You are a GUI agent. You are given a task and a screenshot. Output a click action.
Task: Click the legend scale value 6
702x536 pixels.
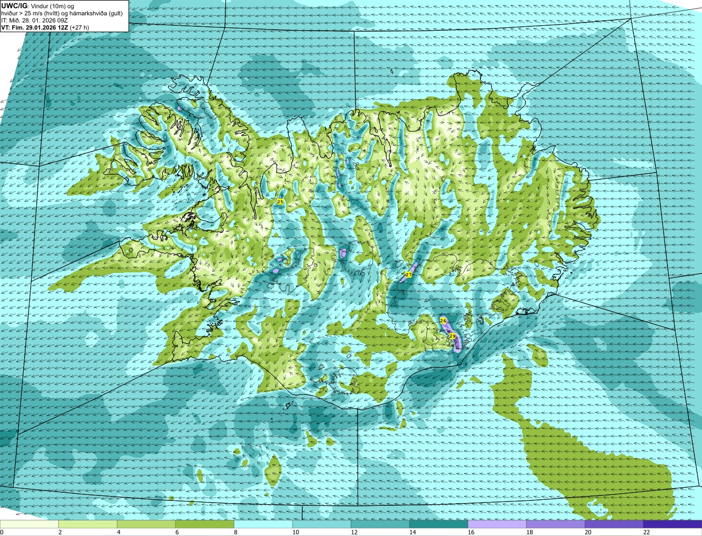[177, 532]
